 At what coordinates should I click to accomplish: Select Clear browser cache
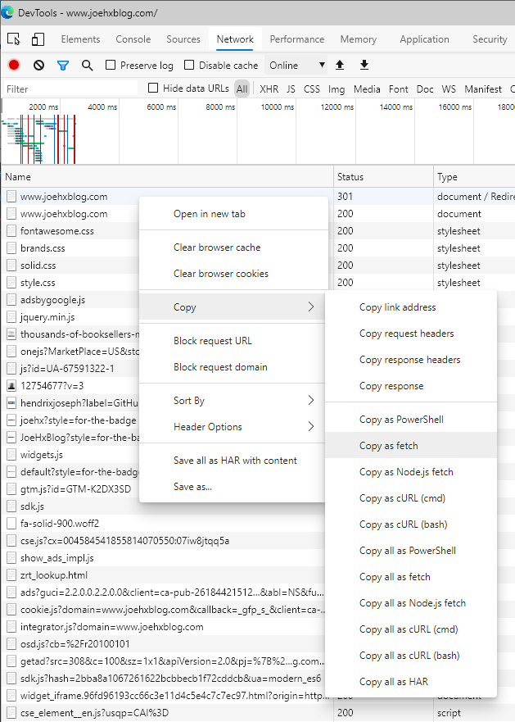click(234, 247)
